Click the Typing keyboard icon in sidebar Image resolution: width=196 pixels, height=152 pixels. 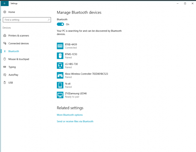[x=5, y=67]
